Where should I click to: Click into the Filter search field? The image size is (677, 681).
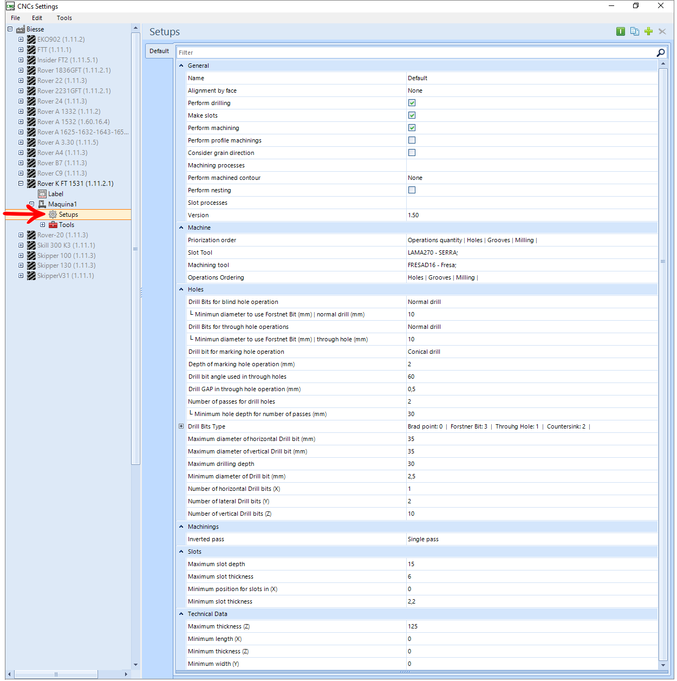pyautogui.click(x=416, y=53)
